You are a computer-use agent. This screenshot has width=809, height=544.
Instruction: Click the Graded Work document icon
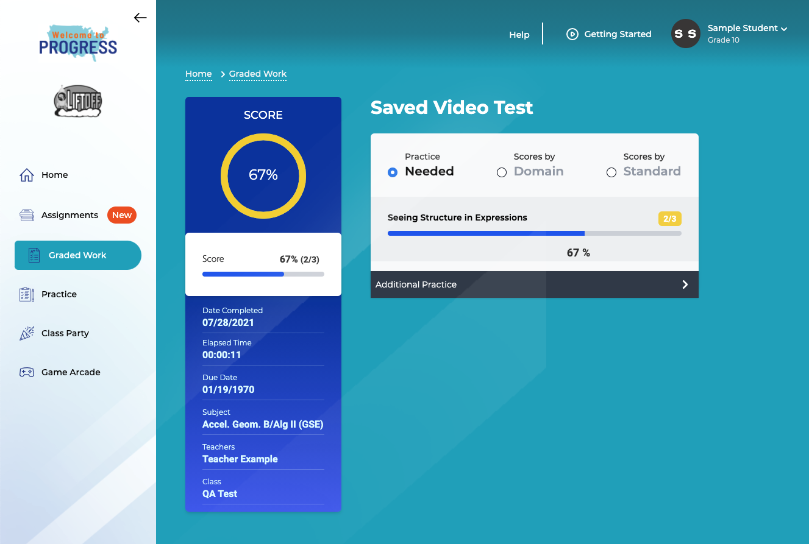click(28, 255)
